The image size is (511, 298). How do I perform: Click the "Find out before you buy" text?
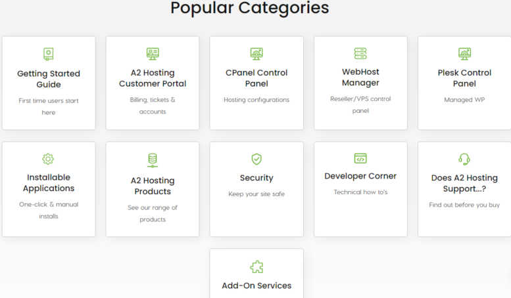464,205
